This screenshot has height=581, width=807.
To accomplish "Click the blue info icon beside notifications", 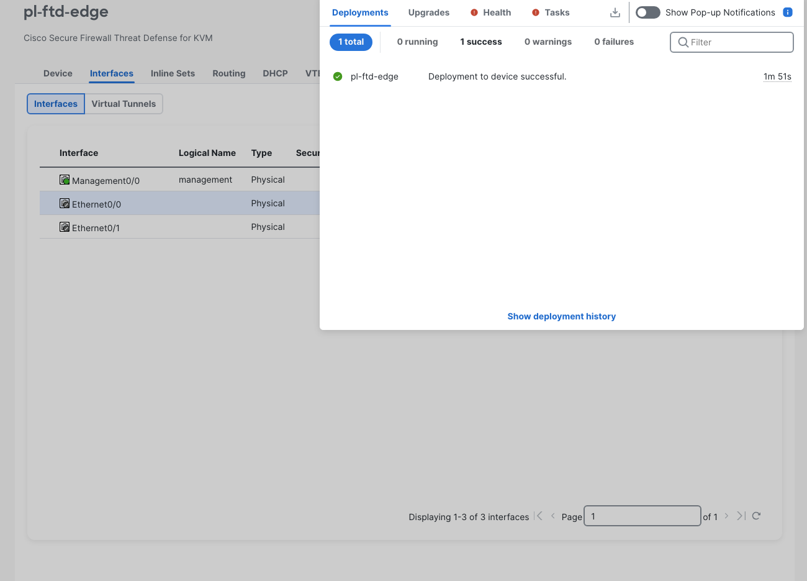I will pos(788,12).
